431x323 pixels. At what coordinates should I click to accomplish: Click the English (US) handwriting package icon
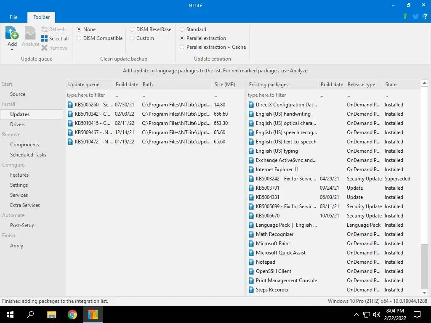coord(251,114)
